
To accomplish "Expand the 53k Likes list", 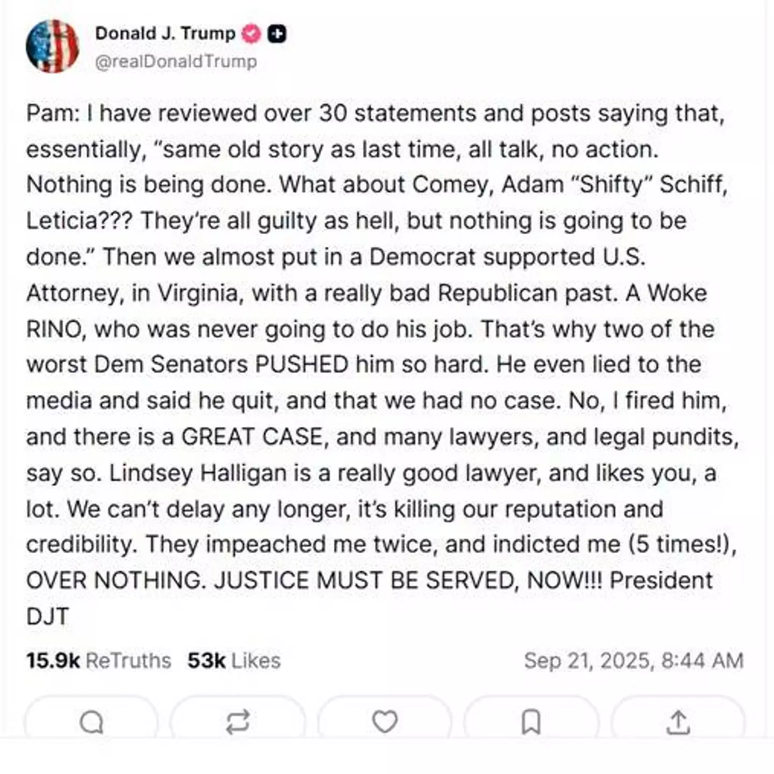I will [x=234, y=660].
